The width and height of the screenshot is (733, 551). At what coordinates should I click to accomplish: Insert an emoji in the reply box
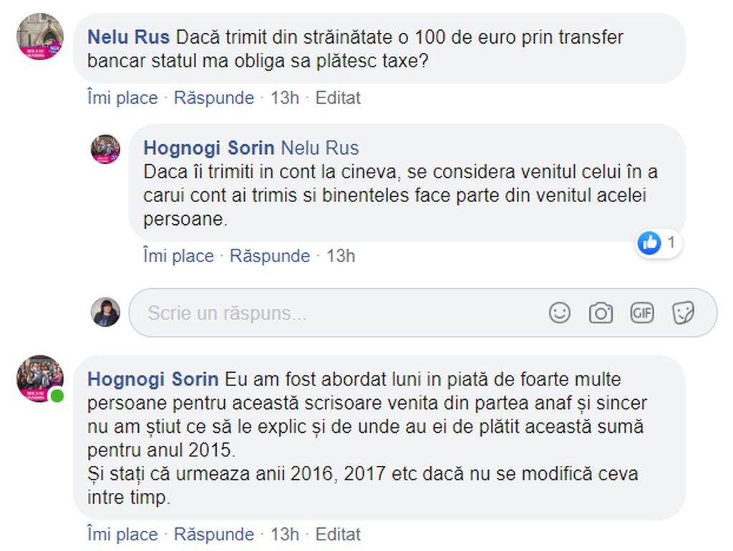point(560,312)
